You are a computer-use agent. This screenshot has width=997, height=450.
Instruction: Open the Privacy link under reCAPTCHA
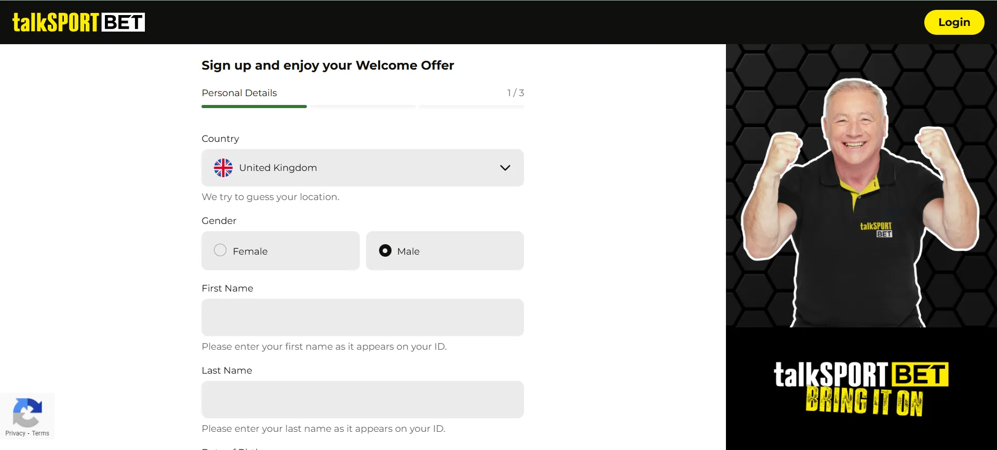tap(15, 433)
